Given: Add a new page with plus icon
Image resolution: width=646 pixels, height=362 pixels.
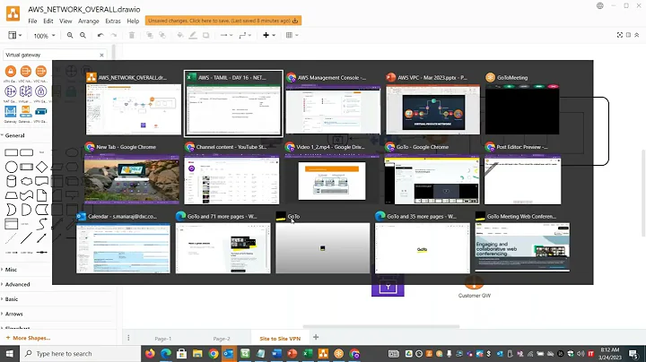Looking at the screenshot, I should (316, 337).
